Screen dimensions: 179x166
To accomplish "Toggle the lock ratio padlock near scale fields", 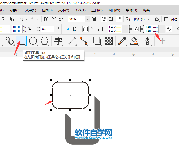I will click(30, 29).
